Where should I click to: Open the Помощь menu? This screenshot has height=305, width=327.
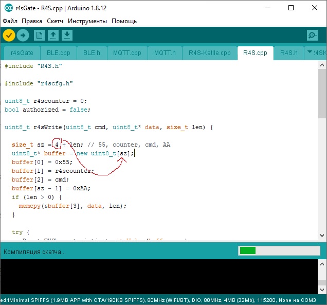click(124, 21)
